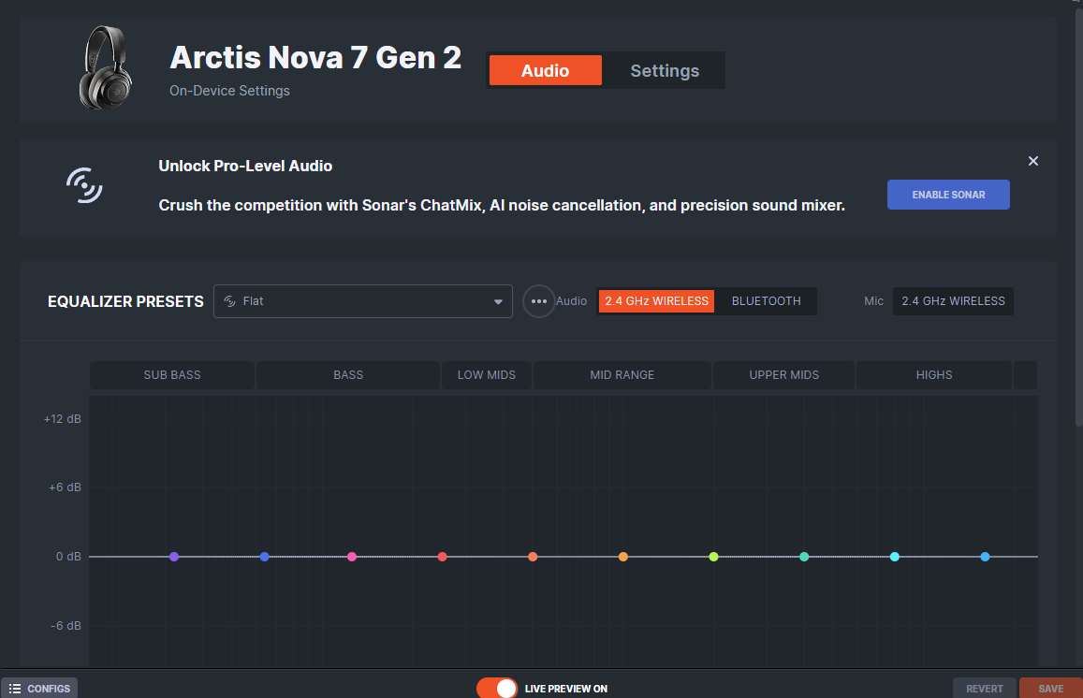Select the UPPER MIDS band header

point(783,375)
